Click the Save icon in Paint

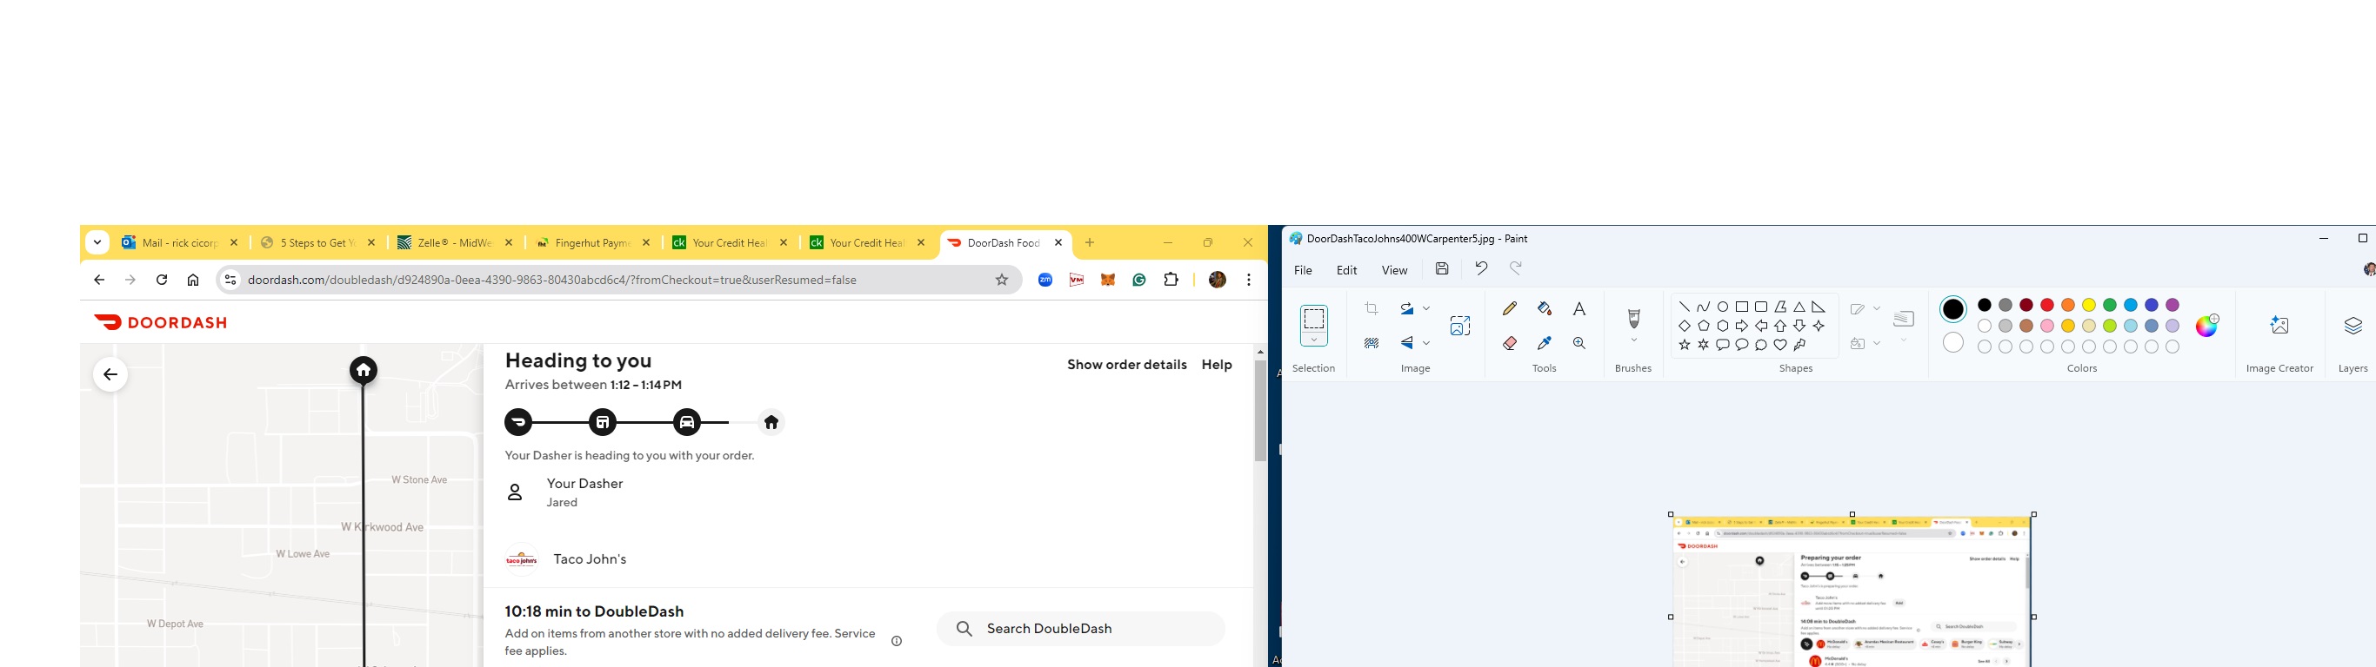(x=1442, y=269)
